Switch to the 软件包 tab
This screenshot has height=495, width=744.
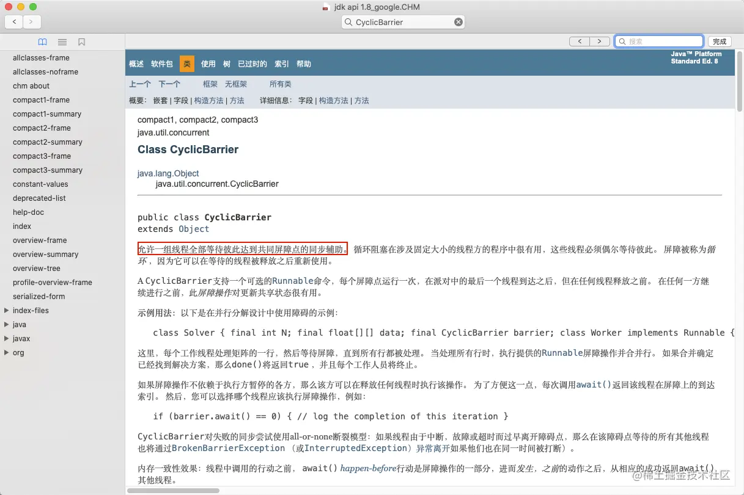point(161,63)
